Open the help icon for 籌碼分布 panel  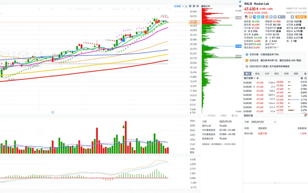tap(240, 6)
